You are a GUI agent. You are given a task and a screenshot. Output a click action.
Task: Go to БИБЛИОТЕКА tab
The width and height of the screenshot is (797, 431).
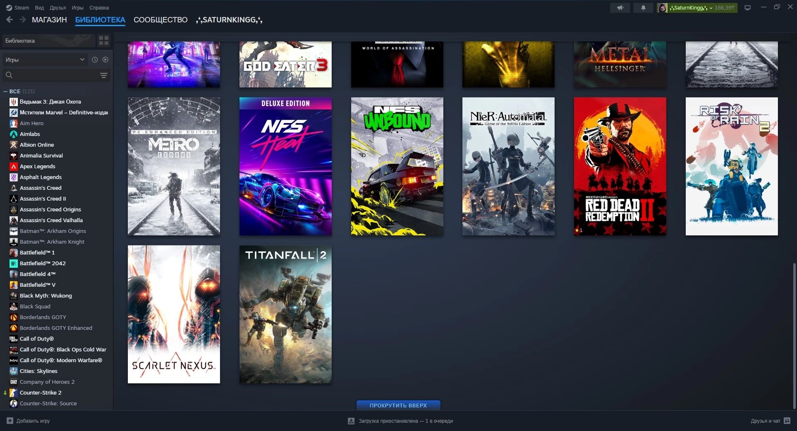(x=100, y=20)
